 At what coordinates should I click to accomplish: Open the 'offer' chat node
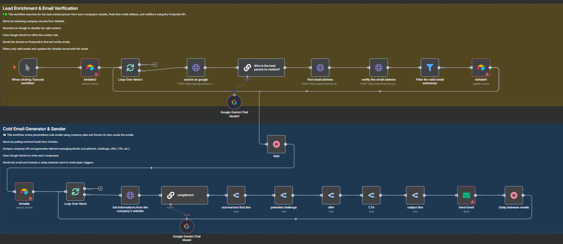[x=331, y=195]
